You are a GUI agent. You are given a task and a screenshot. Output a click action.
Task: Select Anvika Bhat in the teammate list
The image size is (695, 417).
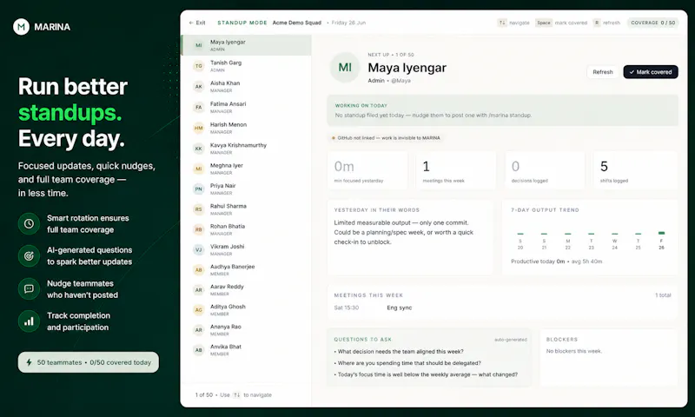tap(246, 350)
